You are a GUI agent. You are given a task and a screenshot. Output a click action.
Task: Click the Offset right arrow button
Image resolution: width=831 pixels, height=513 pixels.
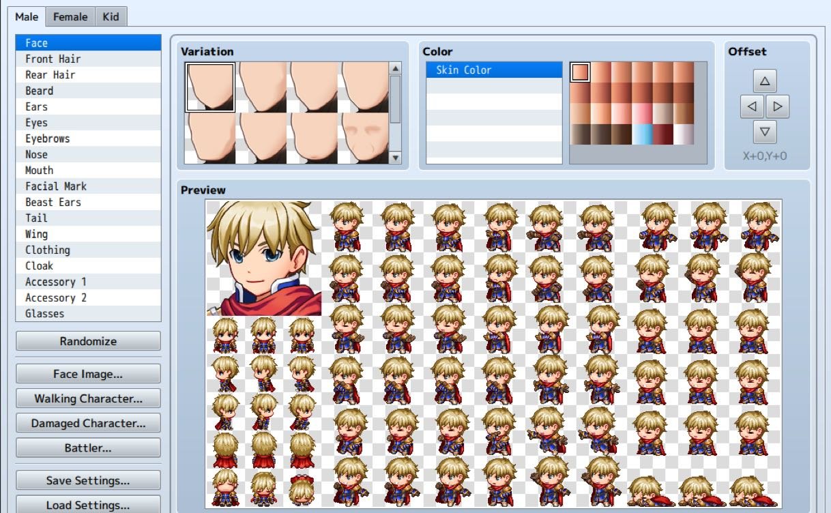click(777, 106)
